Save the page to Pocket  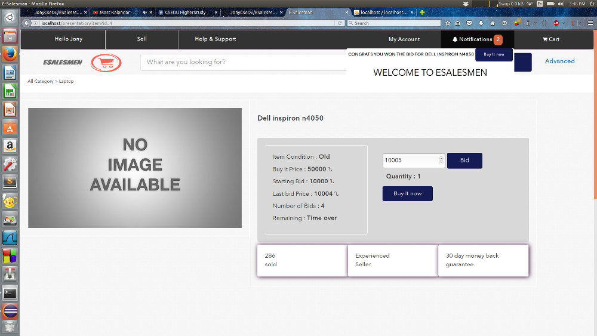469,23
